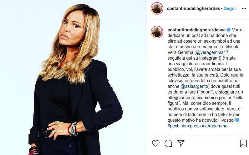Click the post photo of the woman

74,77
